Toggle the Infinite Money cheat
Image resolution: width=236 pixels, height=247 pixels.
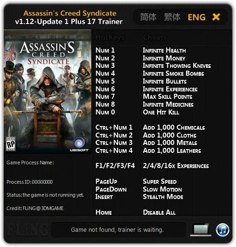point(164,58)
